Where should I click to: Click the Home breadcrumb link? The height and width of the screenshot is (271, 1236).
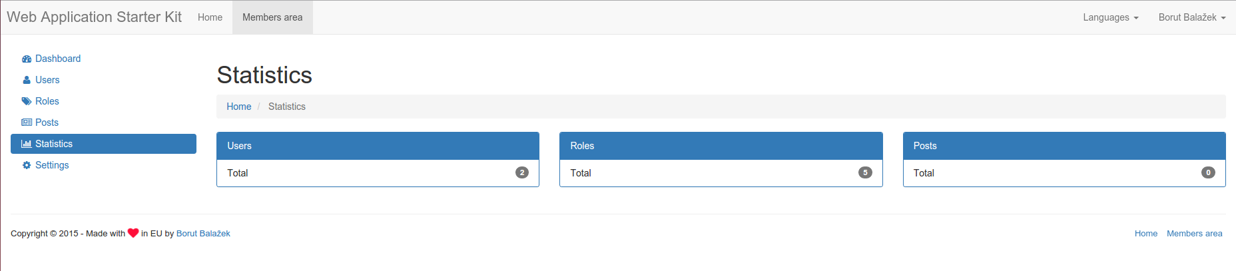click(x=238, y=107)
